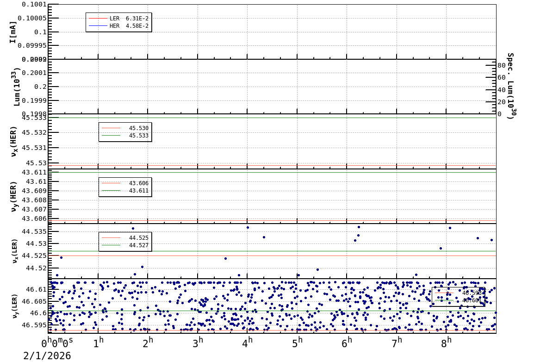Select the red 45.530 legend line
The height and width of the screenshot is (362, 534).
(x=111, y=128)
